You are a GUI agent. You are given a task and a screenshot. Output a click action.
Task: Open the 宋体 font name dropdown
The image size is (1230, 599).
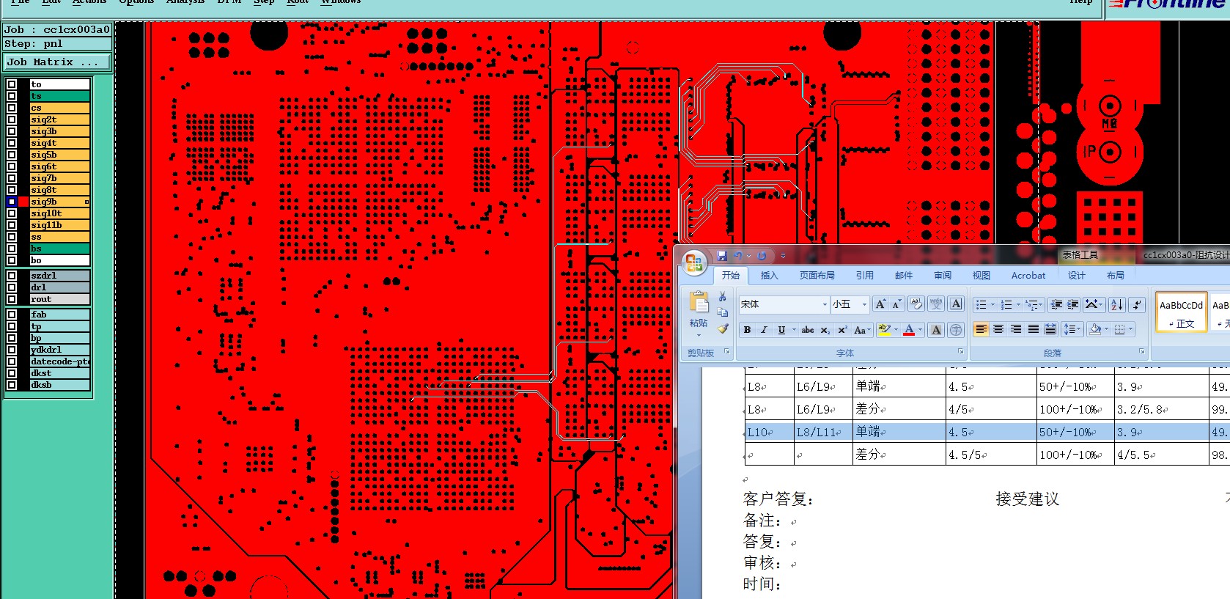[825, 304]
